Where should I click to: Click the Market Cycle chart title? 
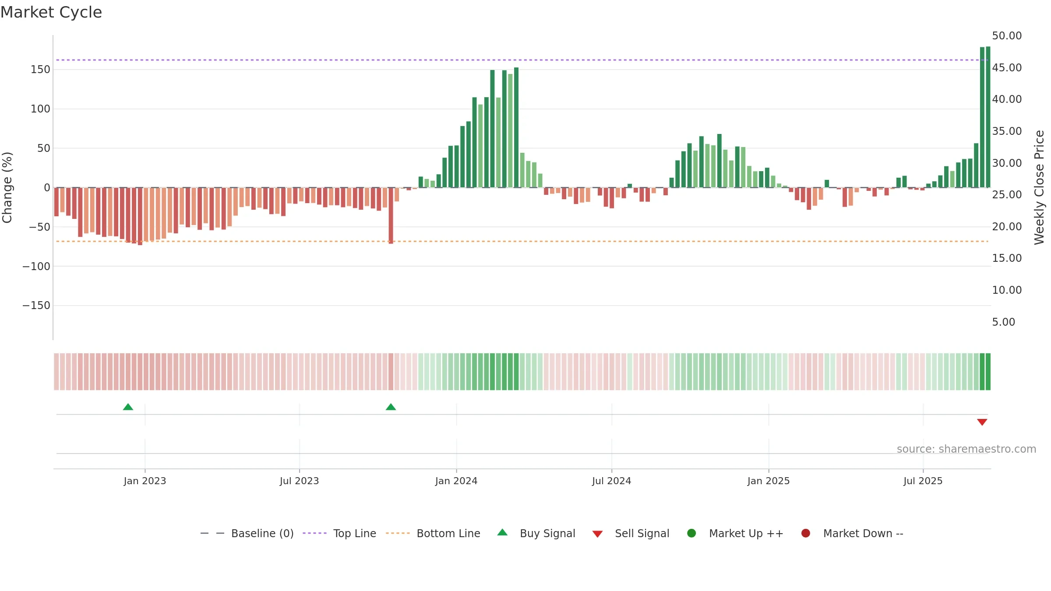[51, 12]
